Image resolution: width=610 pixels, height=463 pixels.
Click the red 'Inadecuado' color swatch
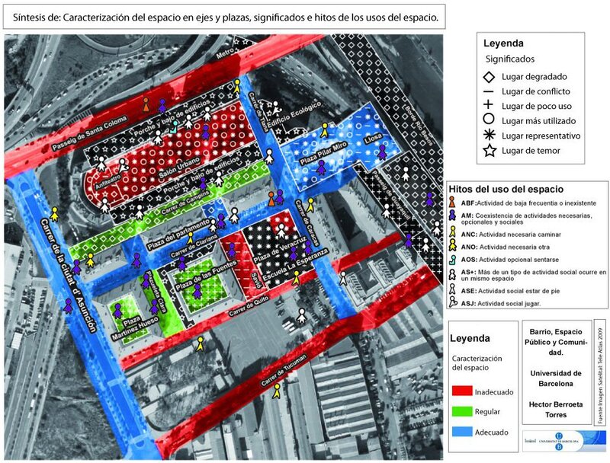(480, 392)
